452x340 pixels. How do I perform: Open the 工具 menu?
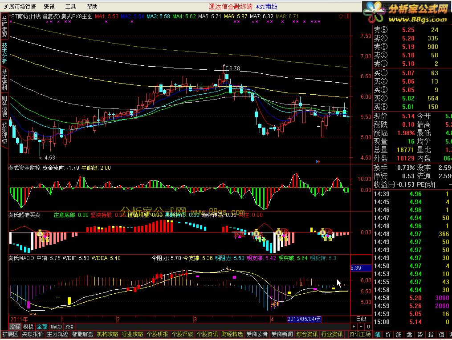pos(70,6)
